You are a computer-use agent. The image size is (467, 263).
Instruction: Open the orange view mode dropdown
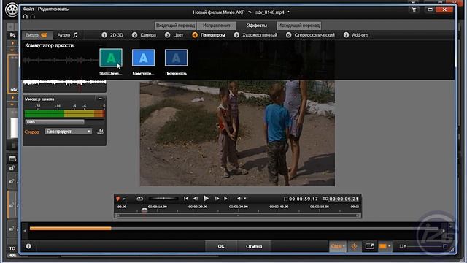click(x=385, y=246)
